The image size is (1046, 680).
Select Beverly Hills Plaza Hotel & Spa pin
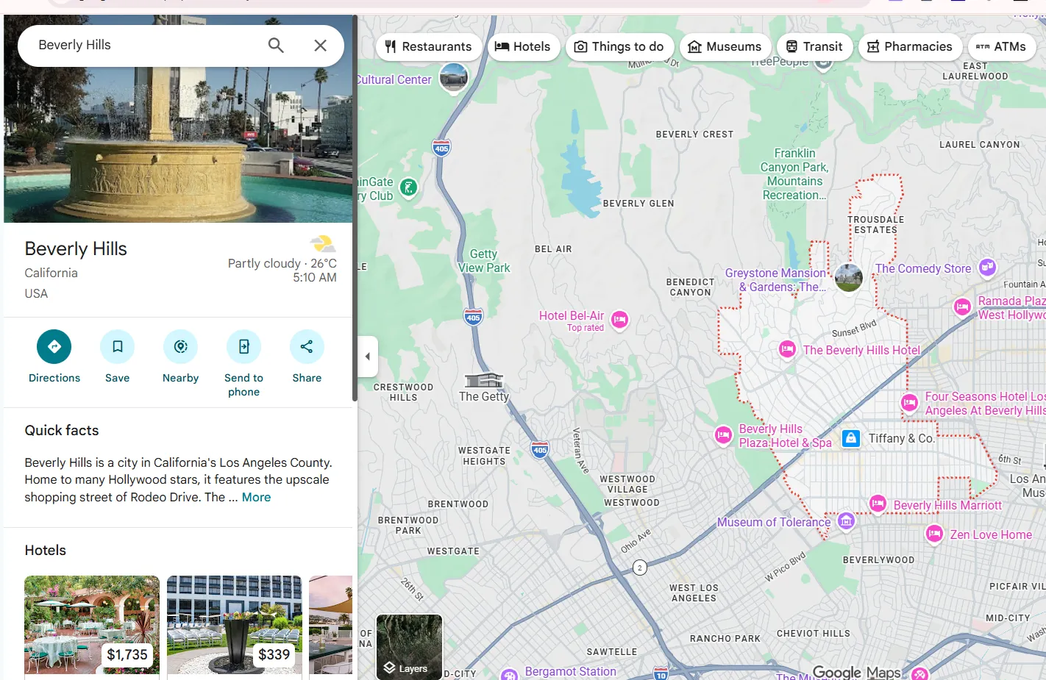(x=723, y=435)
